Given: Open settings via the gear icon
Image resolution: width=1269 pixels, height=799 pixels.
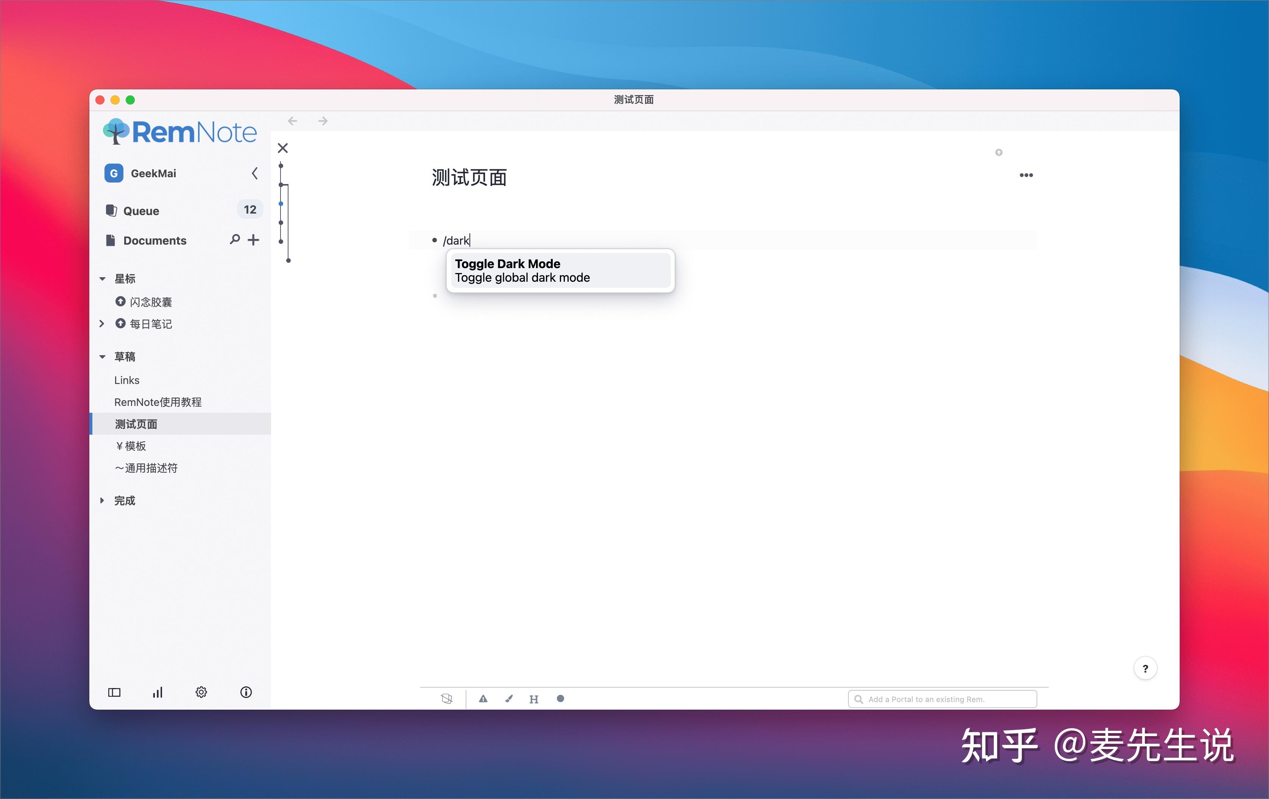Looking at the screenshot, I should [201, 693].
